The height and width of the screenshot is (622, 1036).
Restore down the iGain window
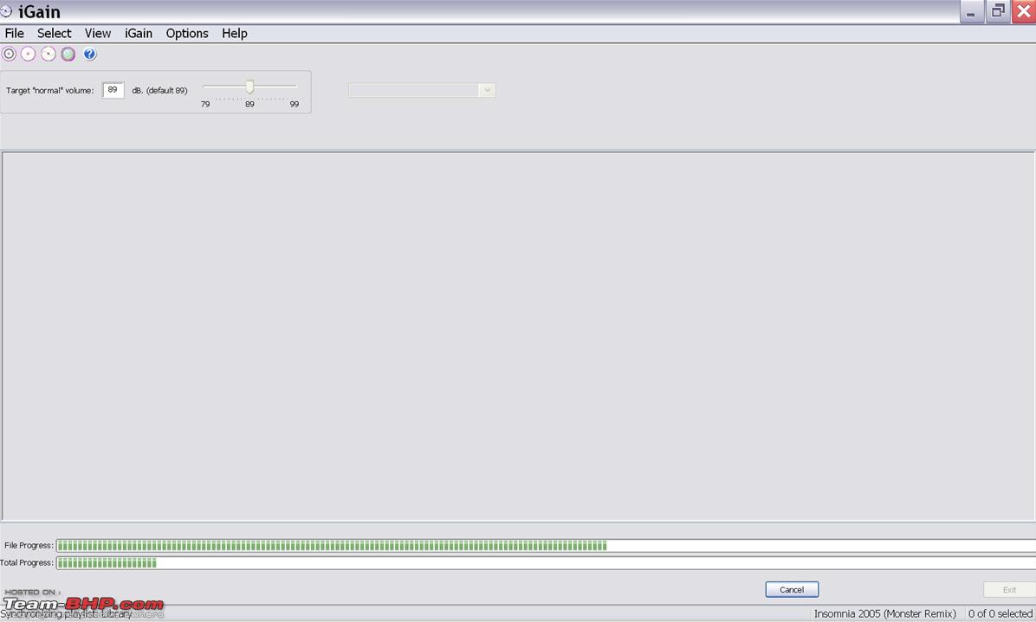tap(998, 11)
